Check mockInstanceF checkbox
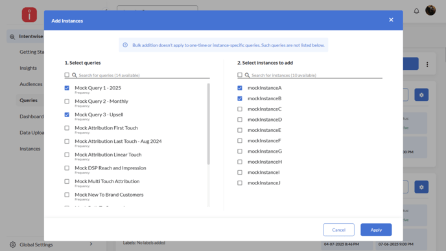 [x=240, y=141]
